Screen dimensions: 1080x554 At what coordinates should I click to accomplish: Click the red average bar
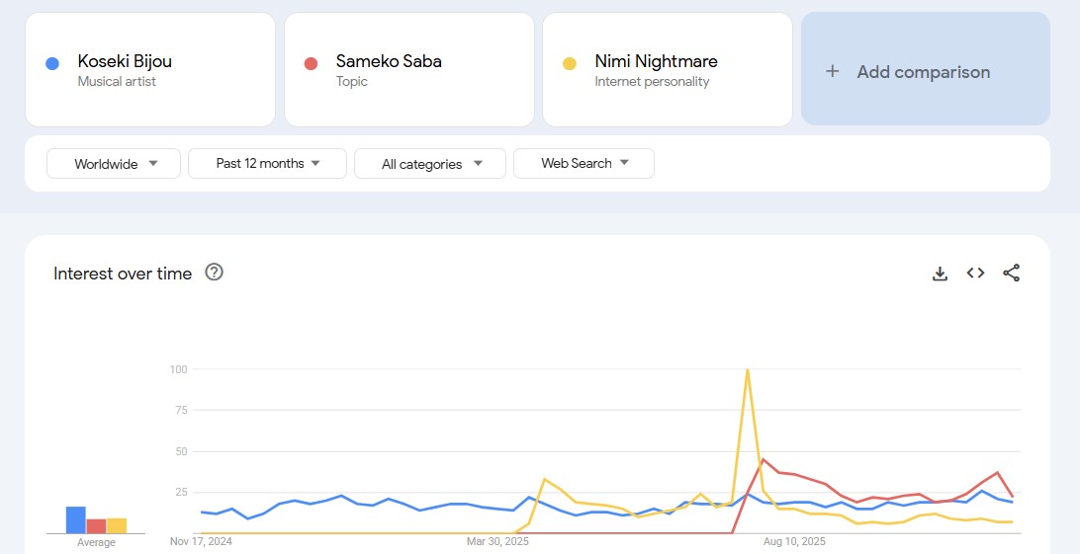pyautogui.click(x=96, y=526)
